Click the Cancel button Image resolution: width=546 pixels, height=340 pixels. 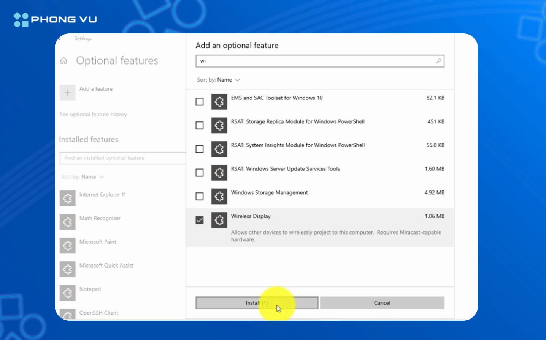click(382, 303)
